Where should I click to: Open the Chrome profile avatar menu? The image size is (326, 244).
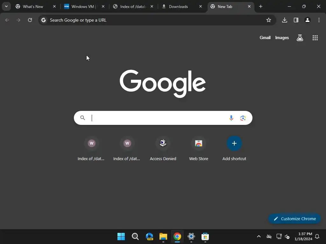pos(308,20)
